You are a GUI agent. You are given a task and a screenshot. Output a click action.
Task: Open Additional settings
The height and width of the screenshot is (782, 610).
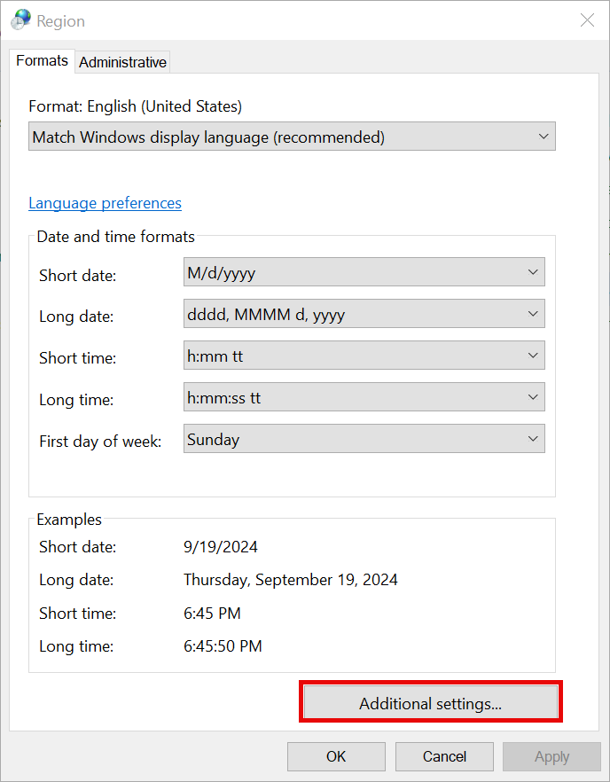430,704
